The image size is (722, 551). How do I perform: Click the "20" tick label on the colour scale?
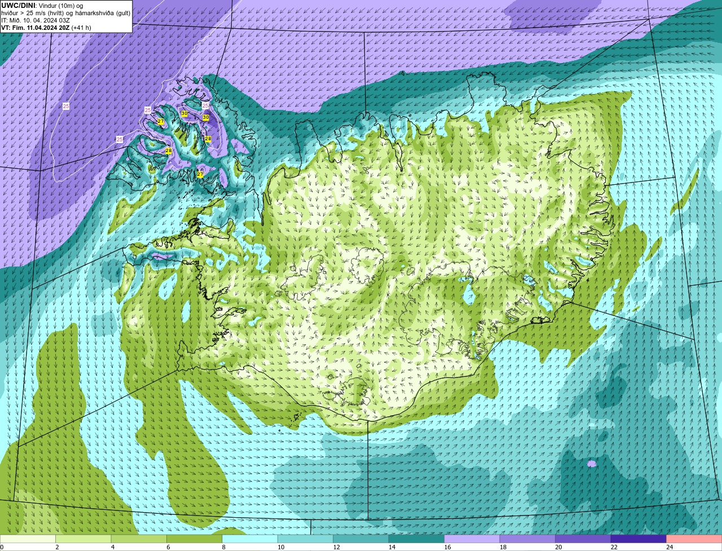tap(558, 547)
